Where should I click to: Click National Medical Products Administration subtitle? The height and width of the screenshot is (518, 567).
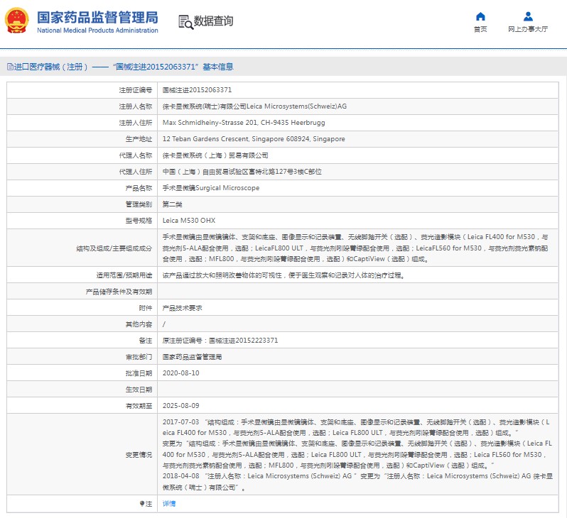[97, 31]
